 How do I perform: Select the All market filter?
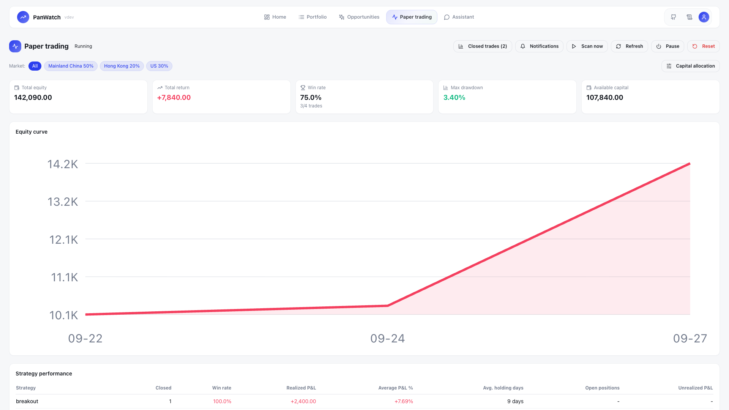pos(35,66)
